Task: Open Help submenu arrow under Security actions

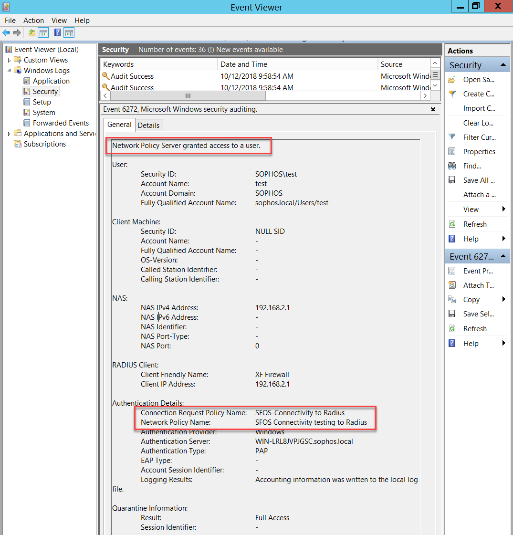Action: point(504,239)
